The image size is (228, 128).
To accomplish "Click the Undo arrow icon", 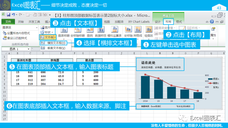I will [14, 15].
